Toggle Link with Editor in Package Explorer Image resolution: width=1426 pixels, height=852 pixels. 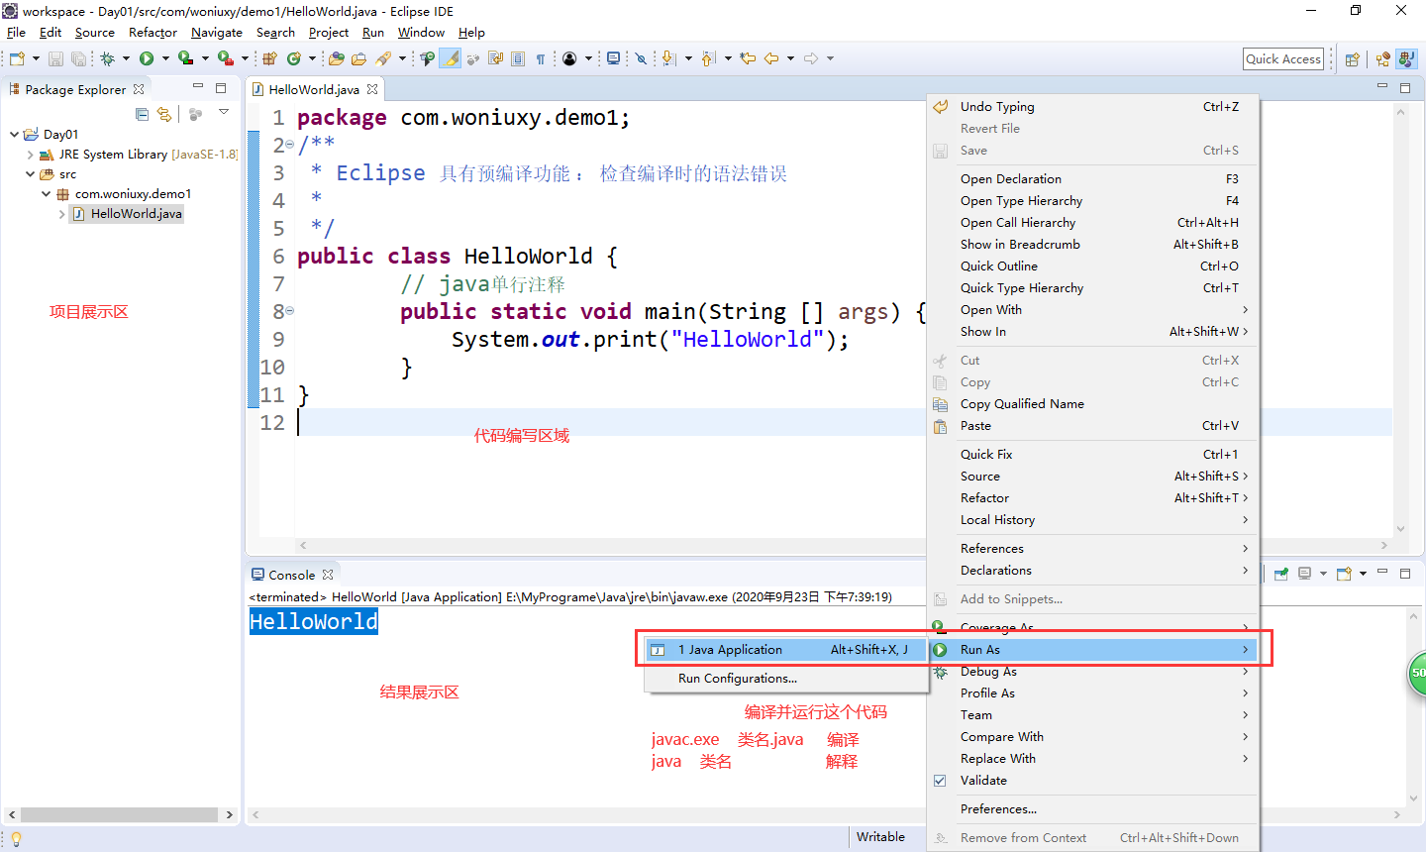click(x=164, y=114)
